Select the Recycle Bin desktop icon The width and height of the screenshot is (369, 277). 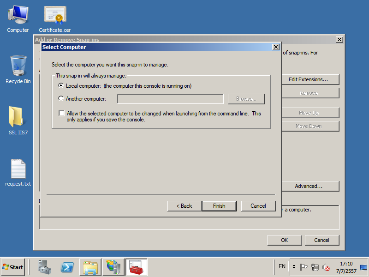18,69
